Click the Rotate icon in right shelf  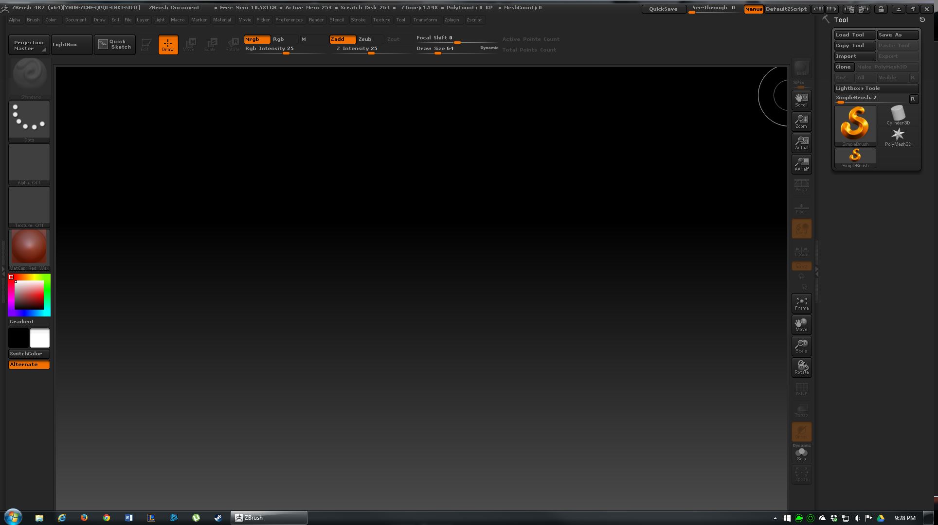point(801,367)
